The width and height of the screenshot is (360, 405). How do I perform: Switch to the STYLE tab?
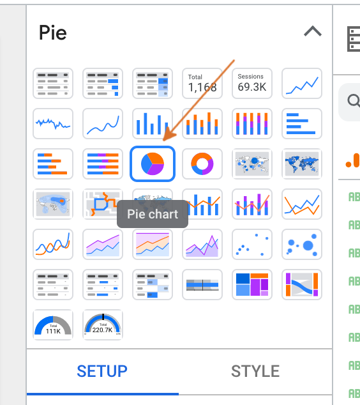tap(255, 371)
